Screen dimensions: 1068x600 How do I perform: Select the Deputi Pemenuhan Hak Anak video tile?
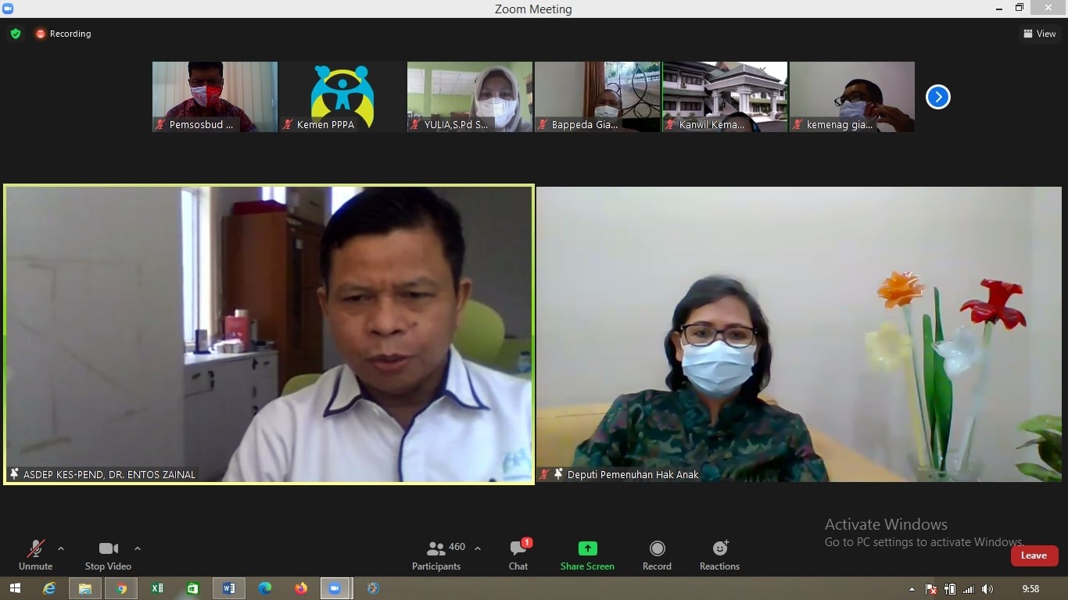coord(799,334)
